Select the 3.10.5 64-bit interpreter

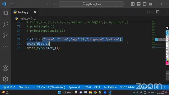click(128, 87)
